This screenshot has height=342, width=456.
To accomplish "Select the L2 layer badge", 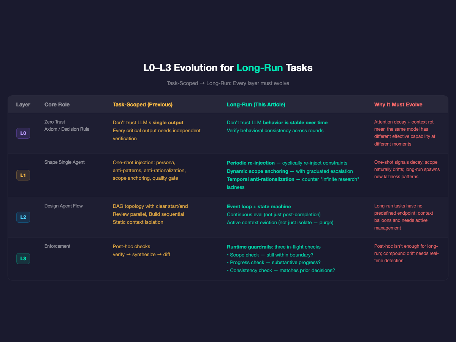I will point(23,217).
